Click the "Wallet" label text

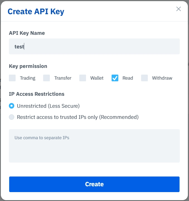97,78
